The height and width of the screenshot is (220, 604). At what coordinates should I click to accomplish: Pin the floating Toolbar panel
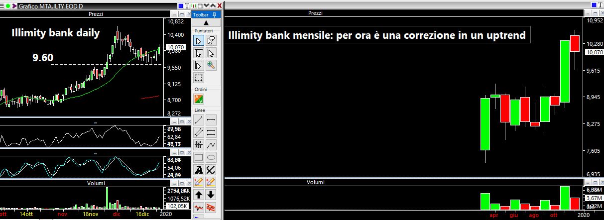click(x=214, y=15)
